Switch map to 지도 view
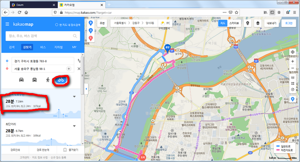 click(x=223, y=23)
